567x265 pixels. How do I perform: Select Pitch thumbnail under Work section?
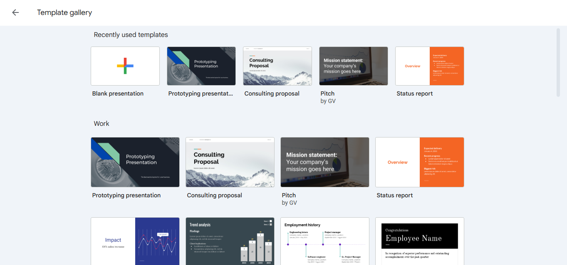[325, 162]
